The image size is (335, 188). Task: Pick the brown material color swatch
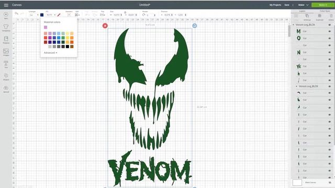(72, 46)
